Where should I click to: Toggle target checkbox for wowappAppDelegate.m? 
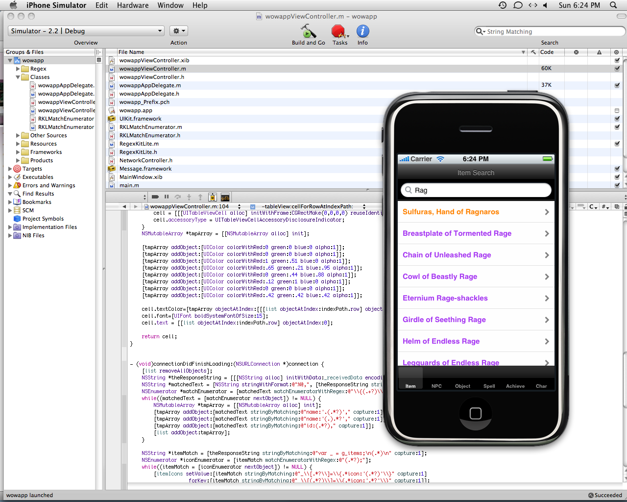[617, 85]
